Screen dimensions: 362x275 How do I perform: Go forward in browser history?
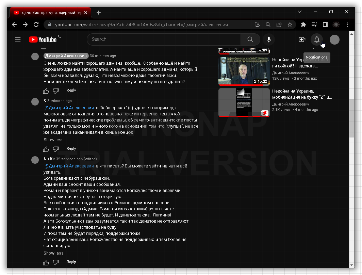click(x=25, y=25)
